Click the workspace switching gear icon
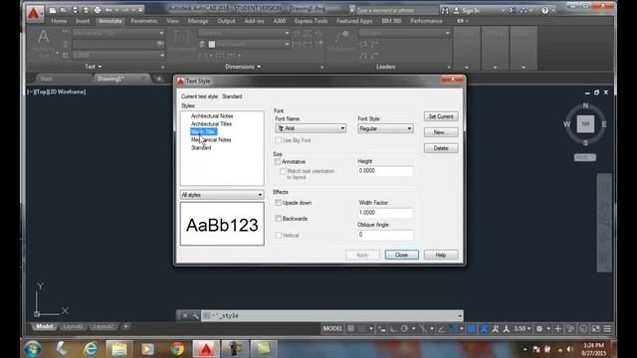Screen dimensions: 637x358 pyautogui.click(x=539, y=329)
